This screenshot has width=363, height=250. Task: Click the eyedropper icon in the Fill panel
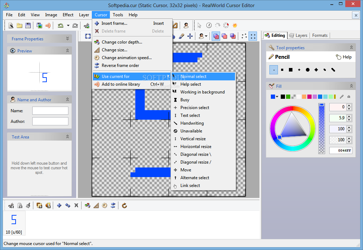[342, 97]
